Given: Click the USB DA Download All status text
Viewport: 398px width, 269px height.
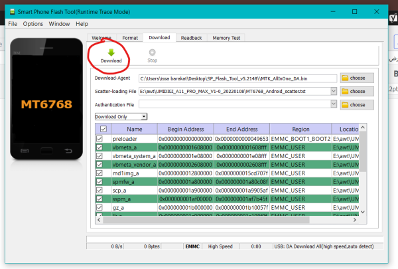Looking at the screenshot, I should pos(324,246).
